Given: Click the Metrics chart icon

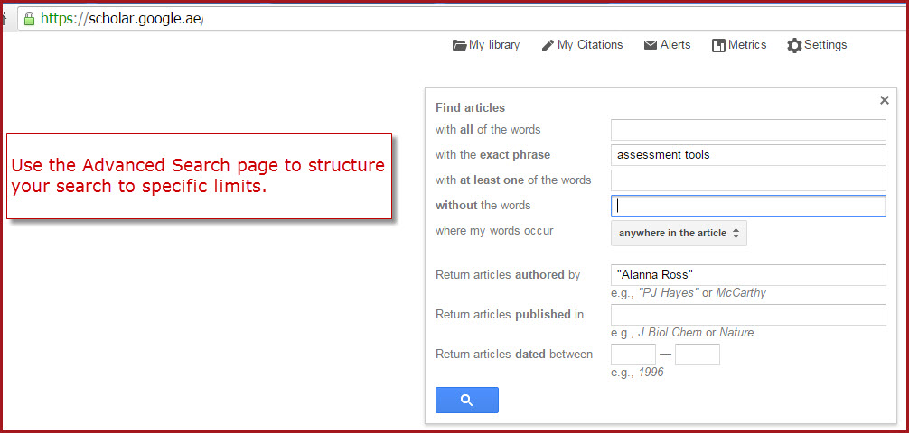Looking at the screenshot, I should click(719, 45).
